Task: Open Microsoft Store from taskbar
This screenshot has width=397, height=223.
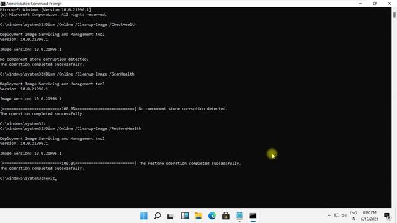Action: pos(226,216)
